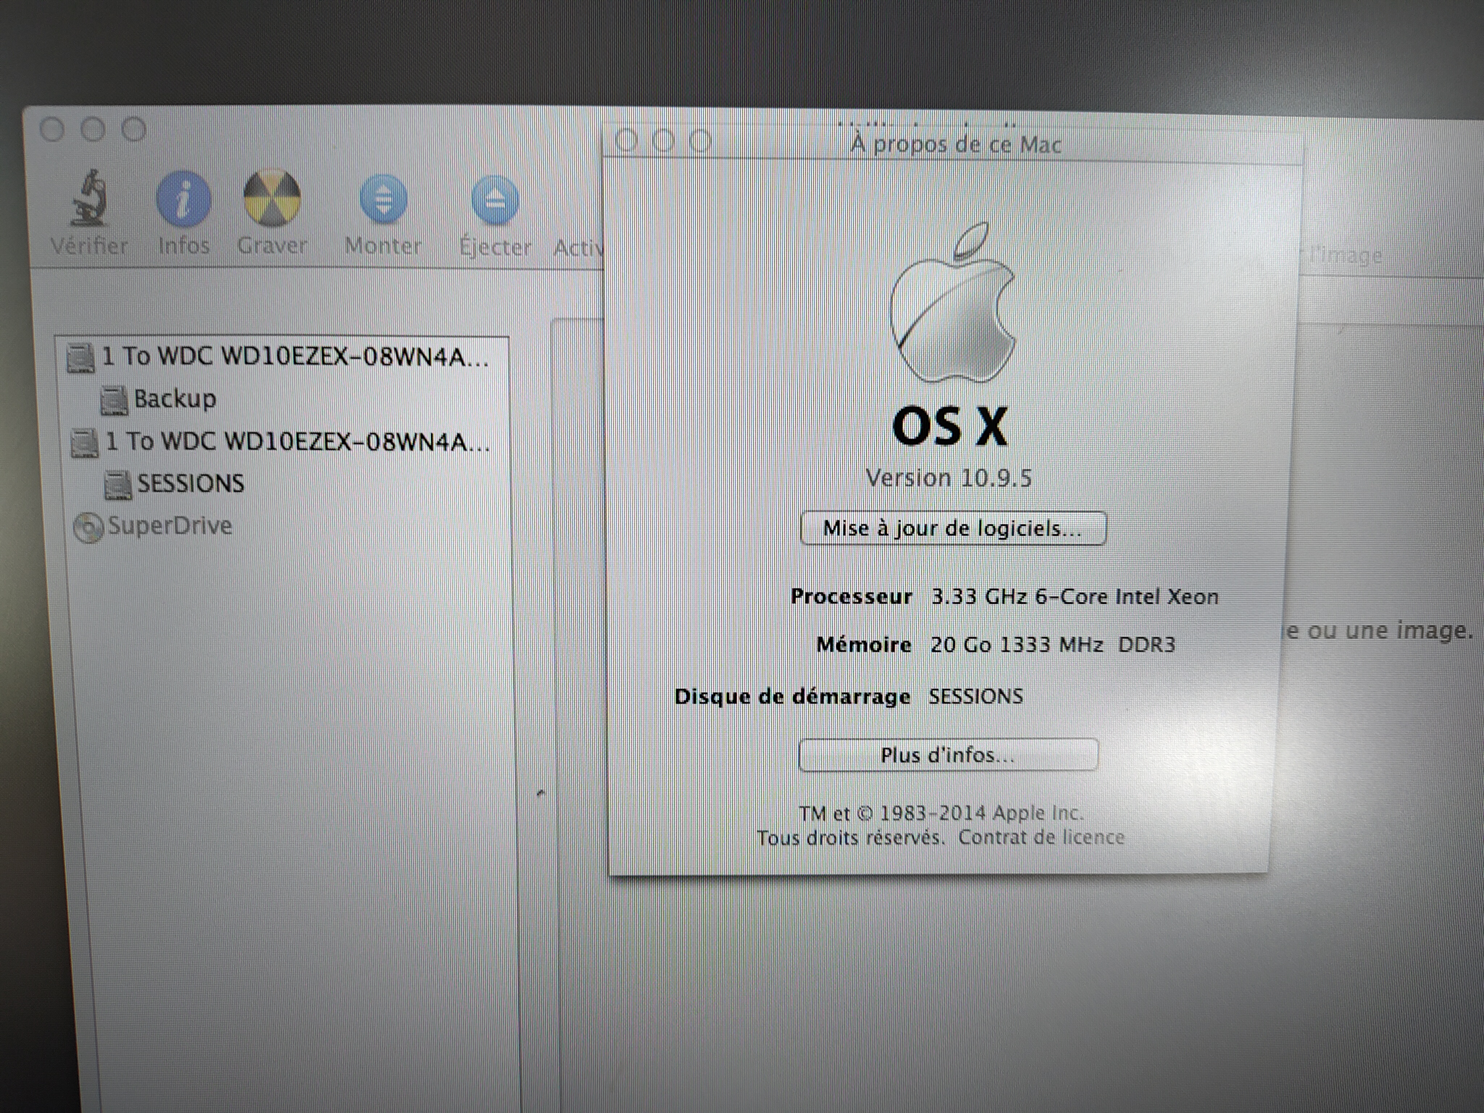Close the Disk Utility window
The width and height of the screenshot is (1484, 1113).
pyautogui.click(x=52, y=129)
